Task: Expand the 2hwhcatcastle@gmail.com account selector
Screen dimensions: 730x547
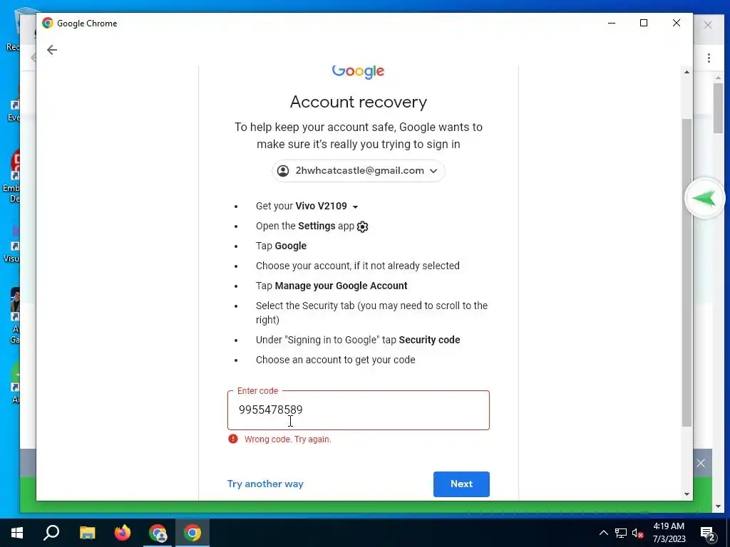Action: tap(358, 171)
